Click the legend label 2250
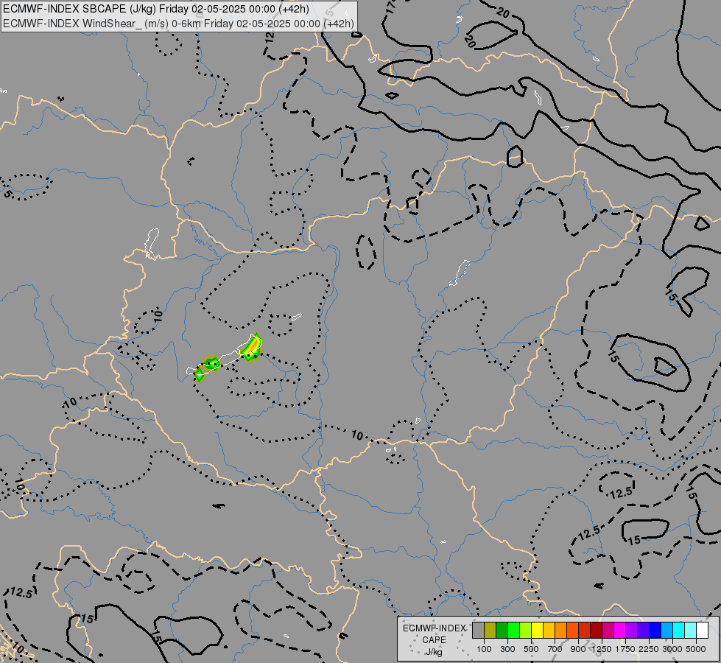721x663 pixels. tap(649, 649)
